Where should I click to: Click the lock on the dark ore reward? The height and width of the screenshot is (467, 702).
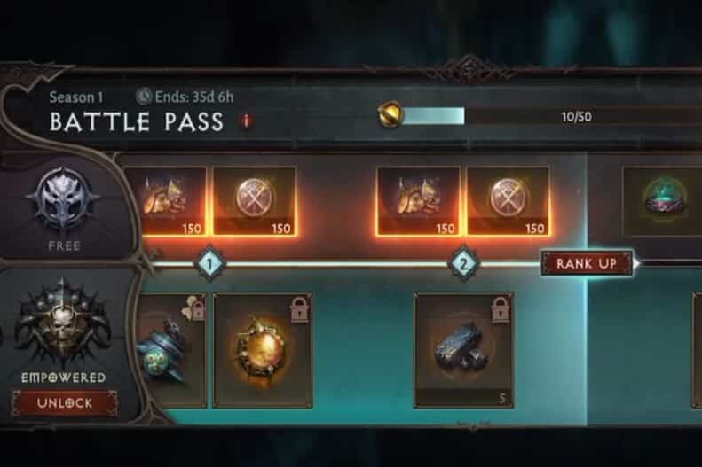[x=500, y=309]
